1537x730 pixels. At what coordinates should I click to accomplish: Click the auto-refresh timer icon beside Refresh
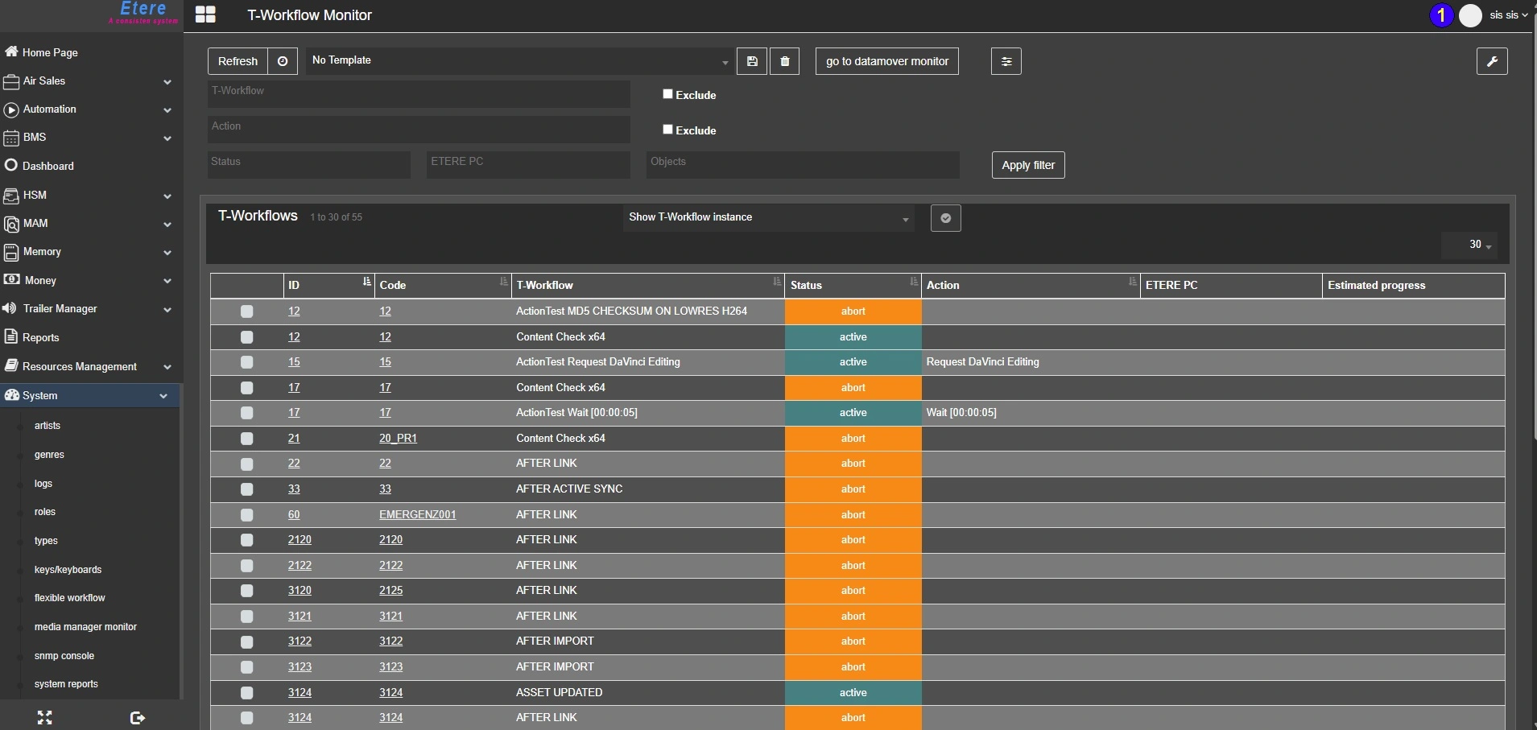point(283,61)
